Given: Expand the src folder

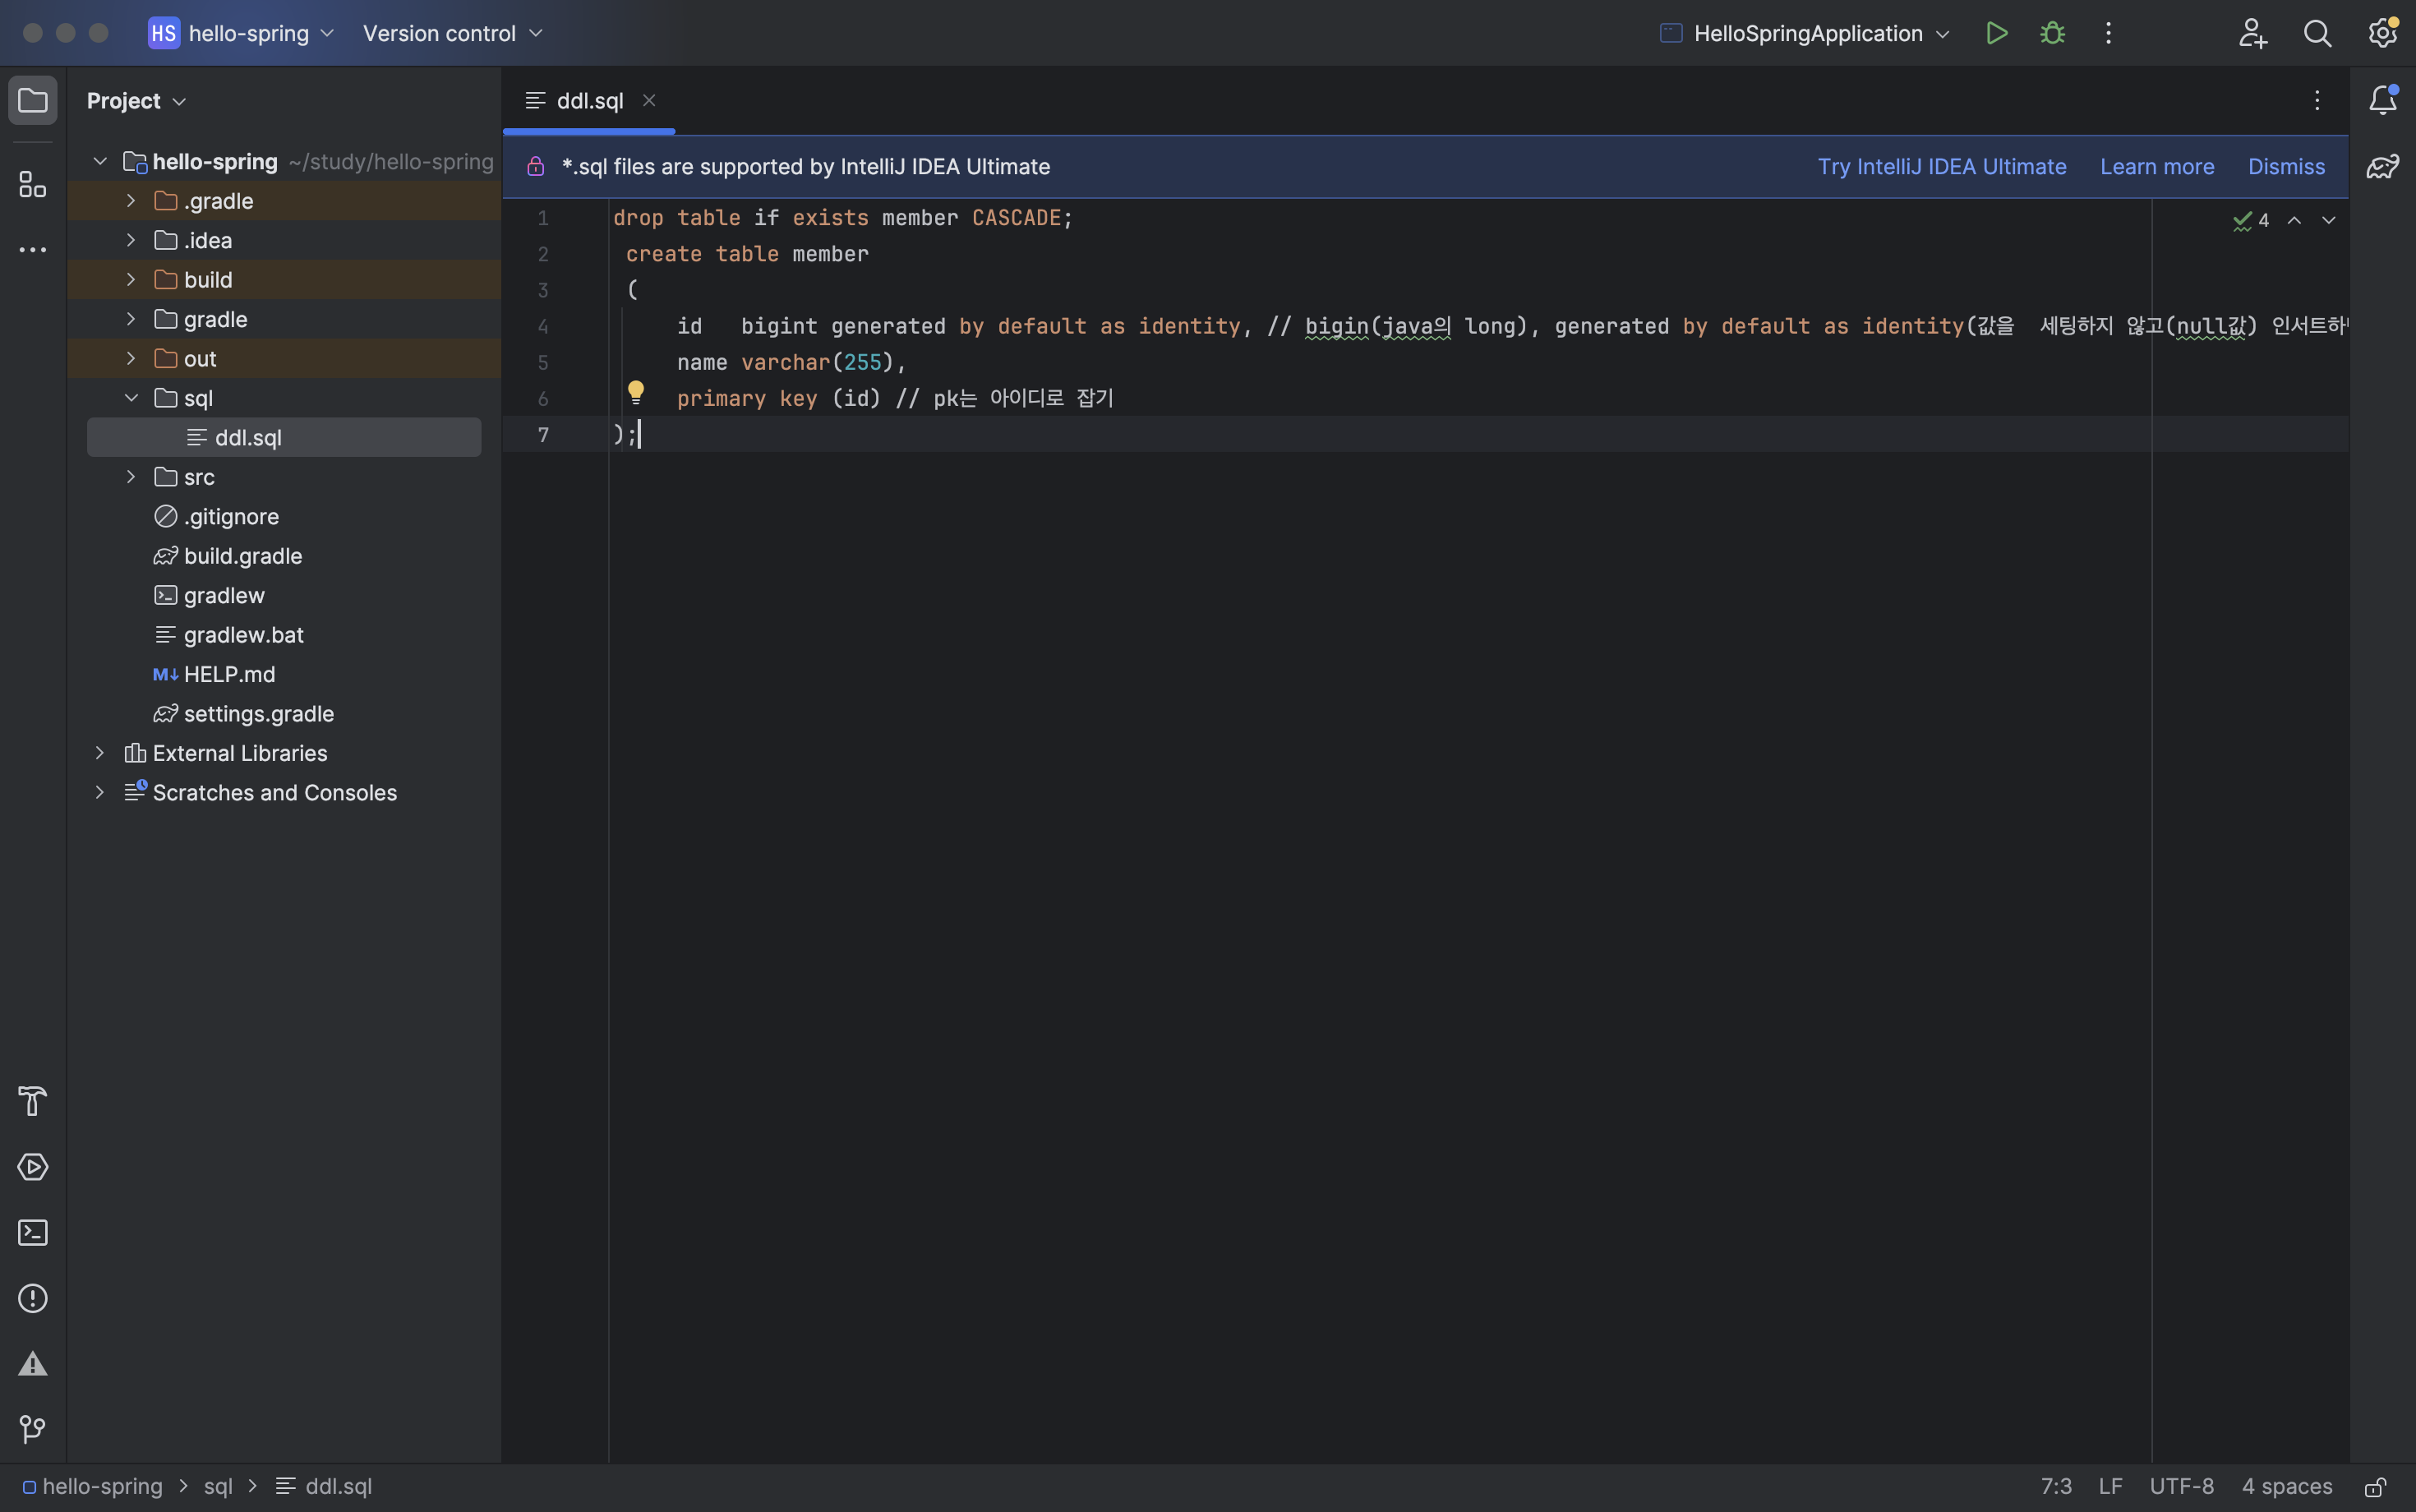Looking at the screenshot, I should pyautogui.click(x=131, y=477).
